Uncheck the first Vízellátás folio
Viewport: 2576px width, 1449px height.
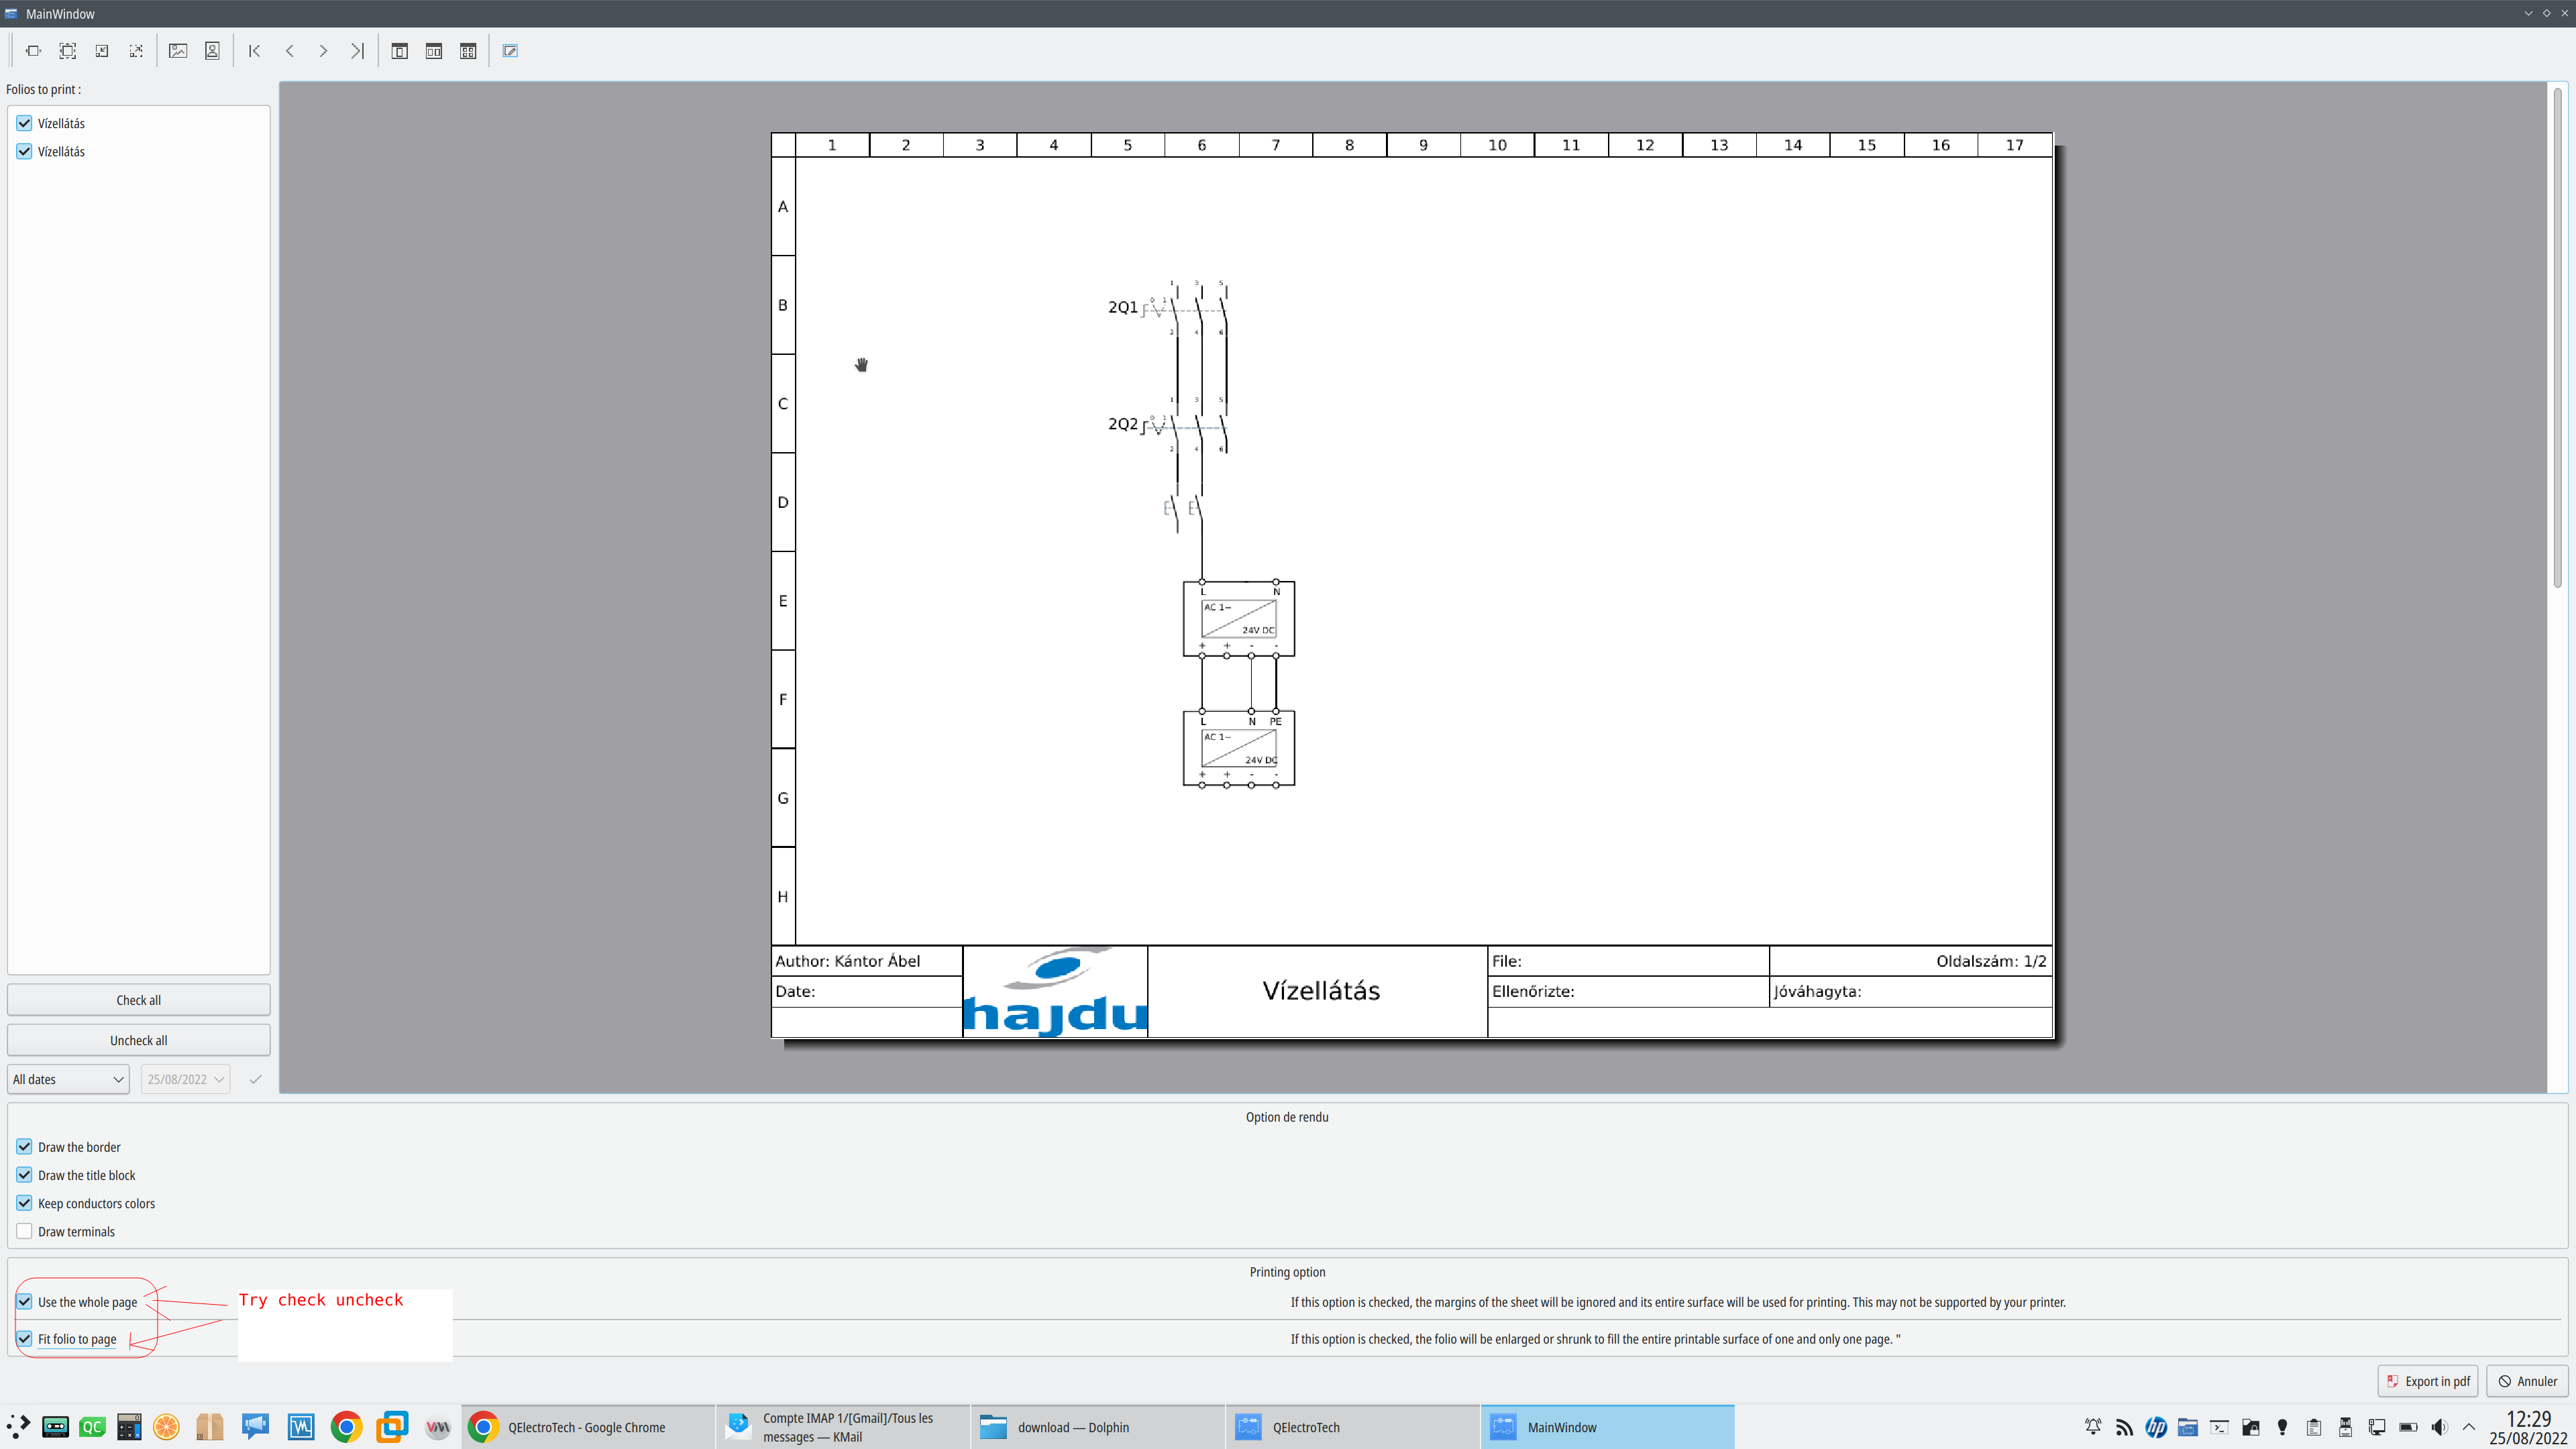point(24,123)
